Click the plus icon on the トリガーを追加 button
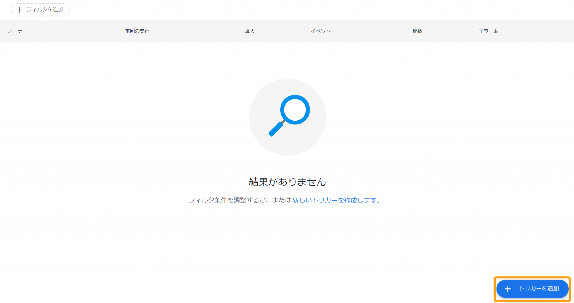574x303 pixels. (x=508, y=289)
